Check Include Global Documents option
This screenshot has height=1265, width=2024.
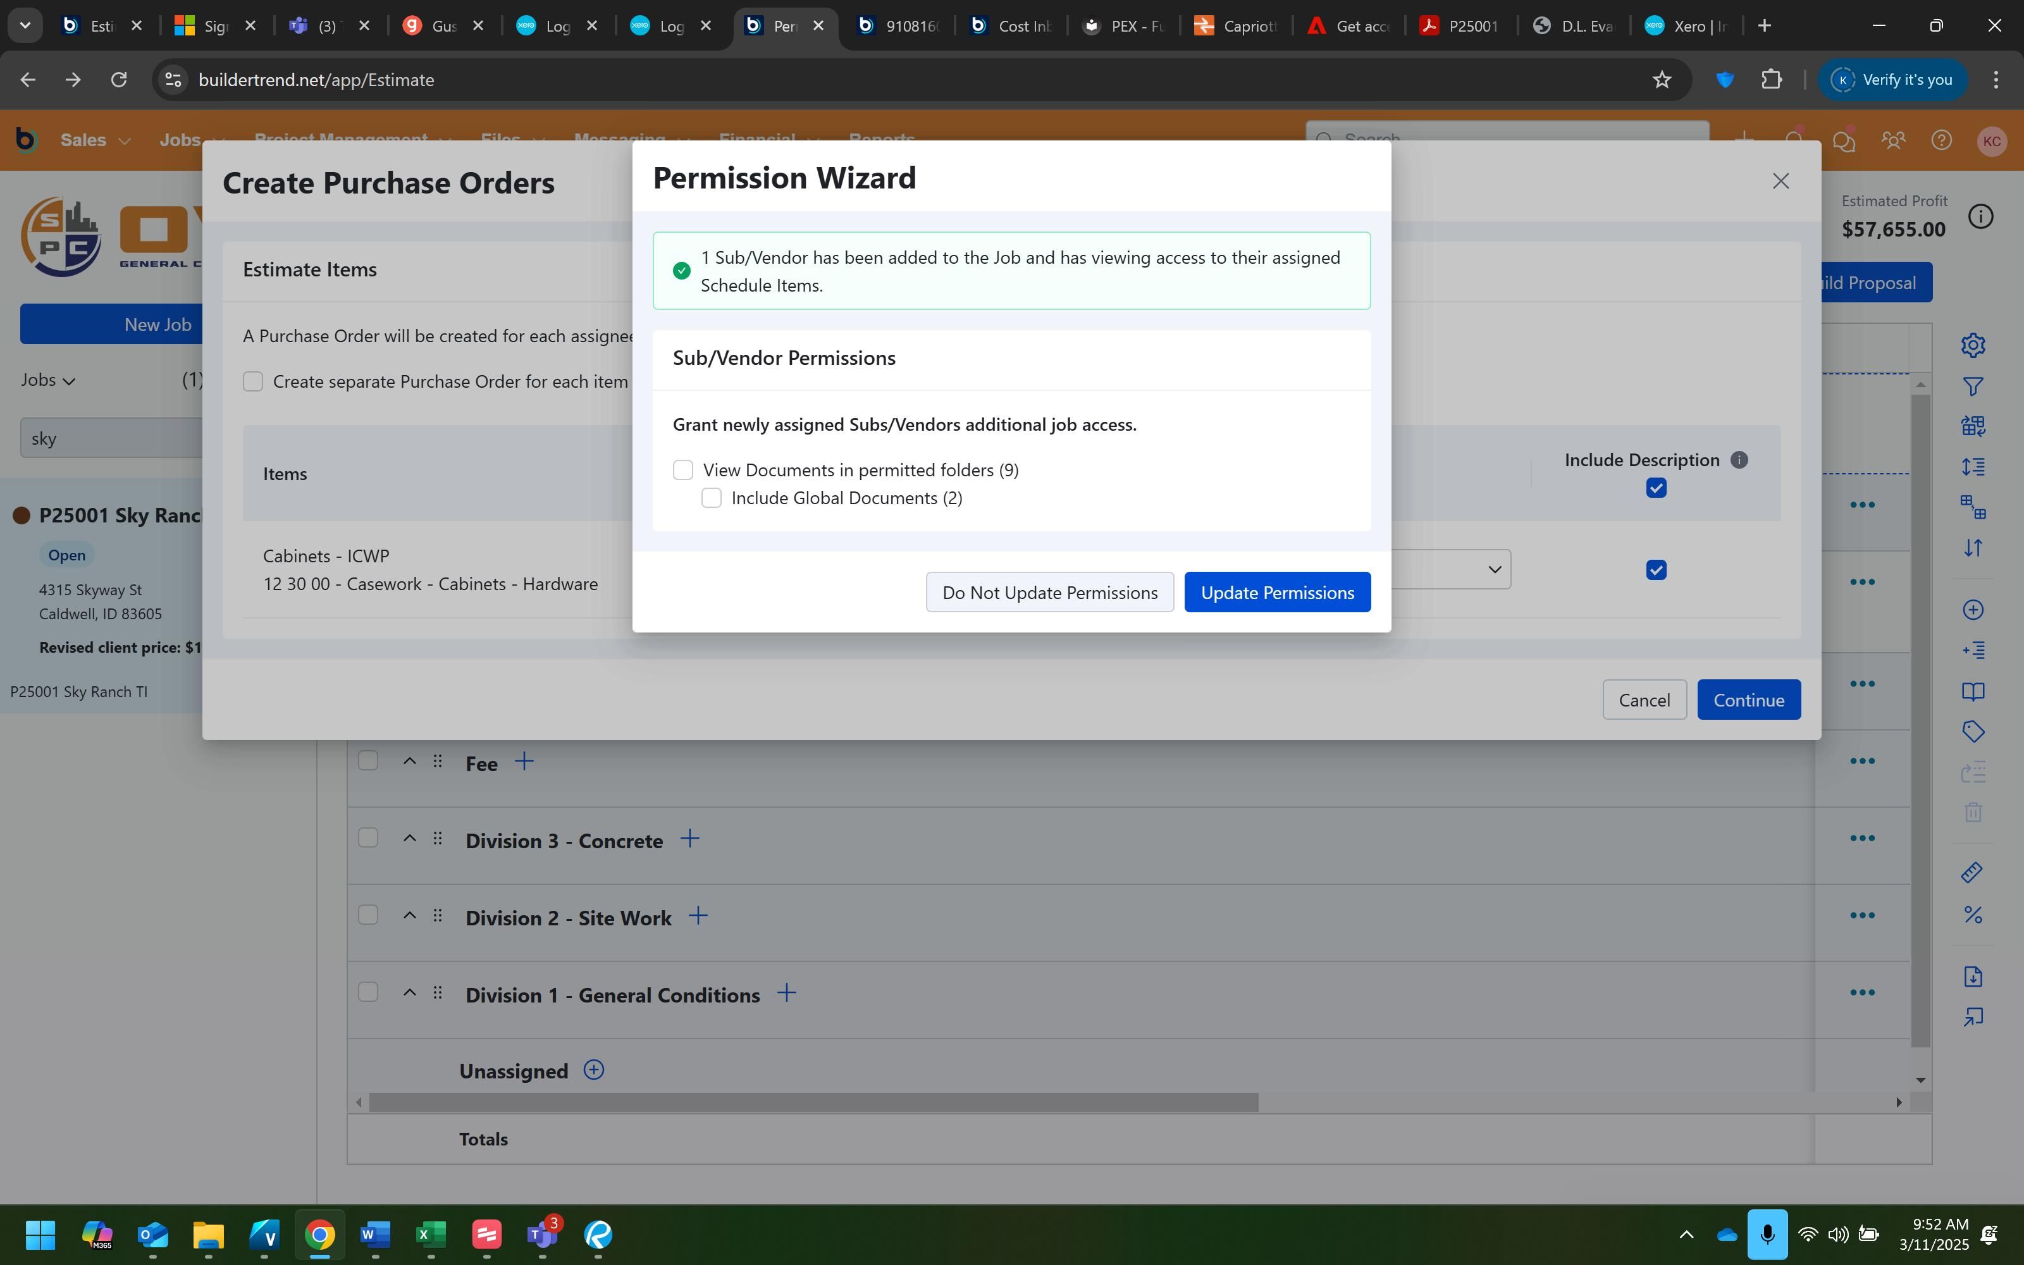click(x=711, y=498)
